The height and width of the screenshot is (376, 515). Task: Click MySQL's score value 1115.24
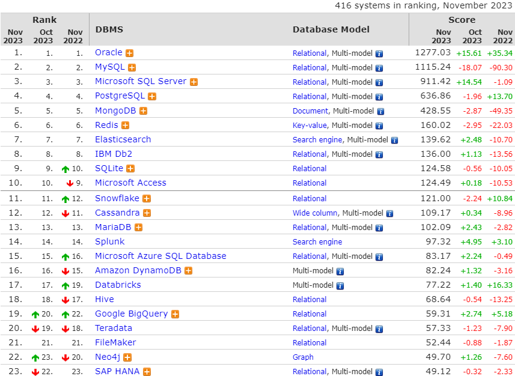click(433, 67)
